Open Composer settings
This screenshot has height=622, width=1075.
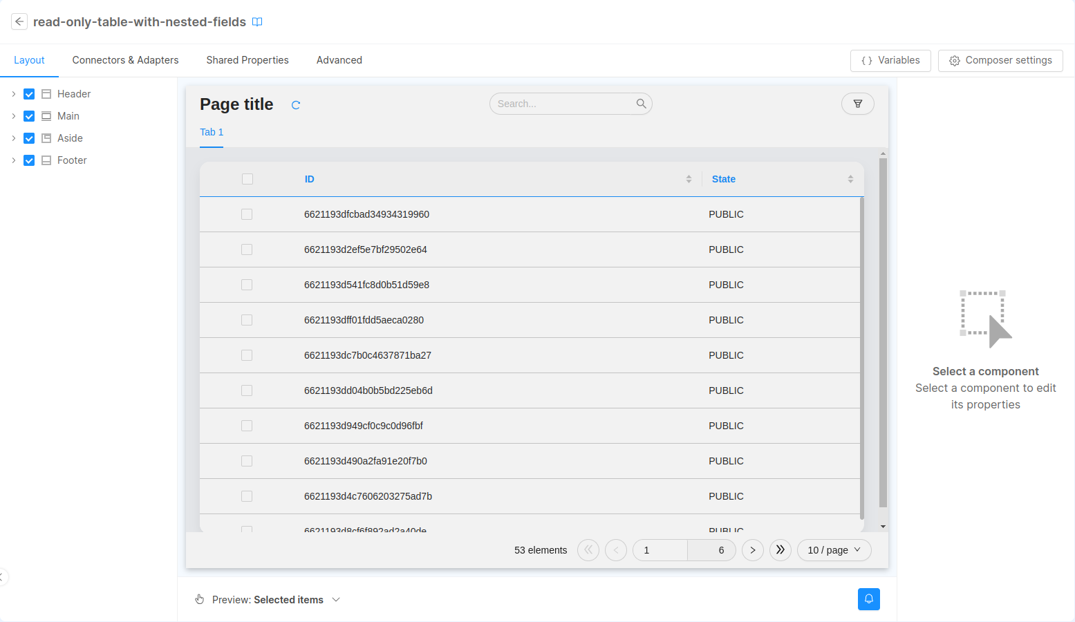click(x=1000, y=61)
